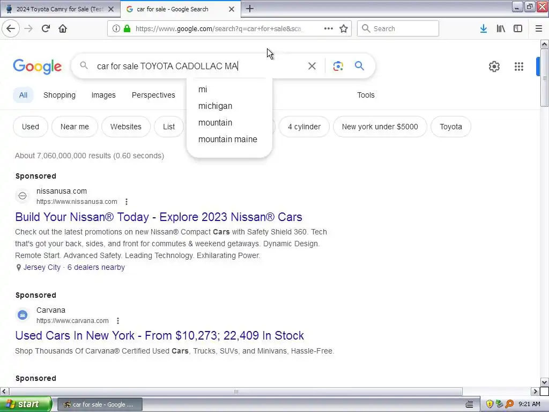Submit search with blue magnifier icon

(x=359, y=65)
